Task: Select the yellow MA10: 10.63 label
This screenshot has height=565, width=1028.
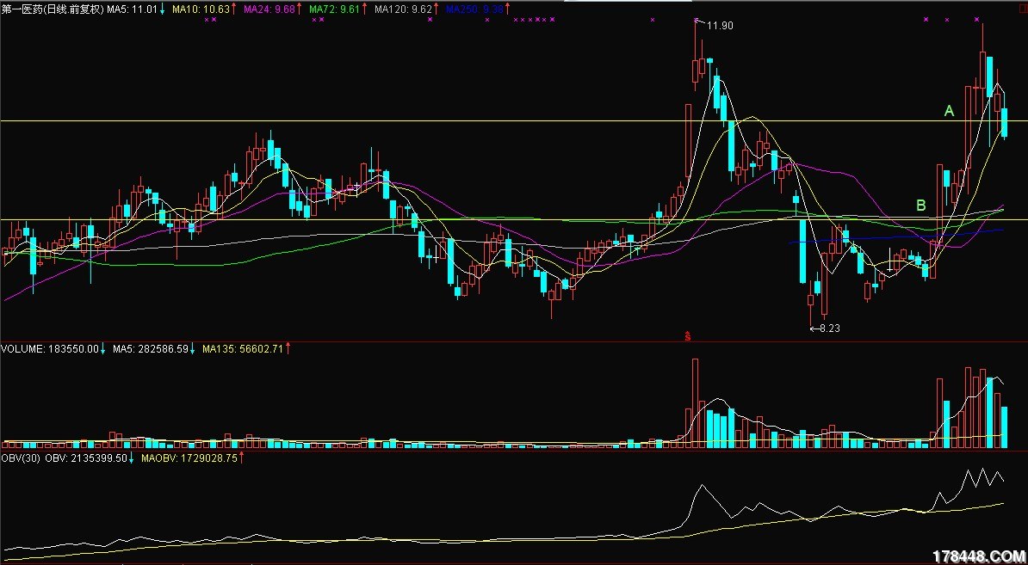Action: point(201,9)
